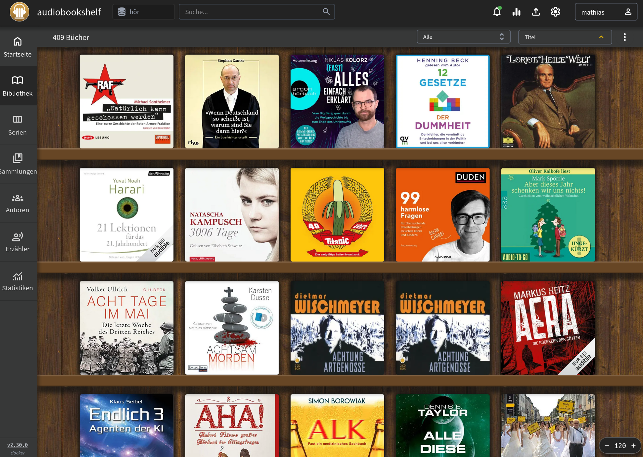
Task: Open notifications bell icon
Action: click(x=497, y=12)
